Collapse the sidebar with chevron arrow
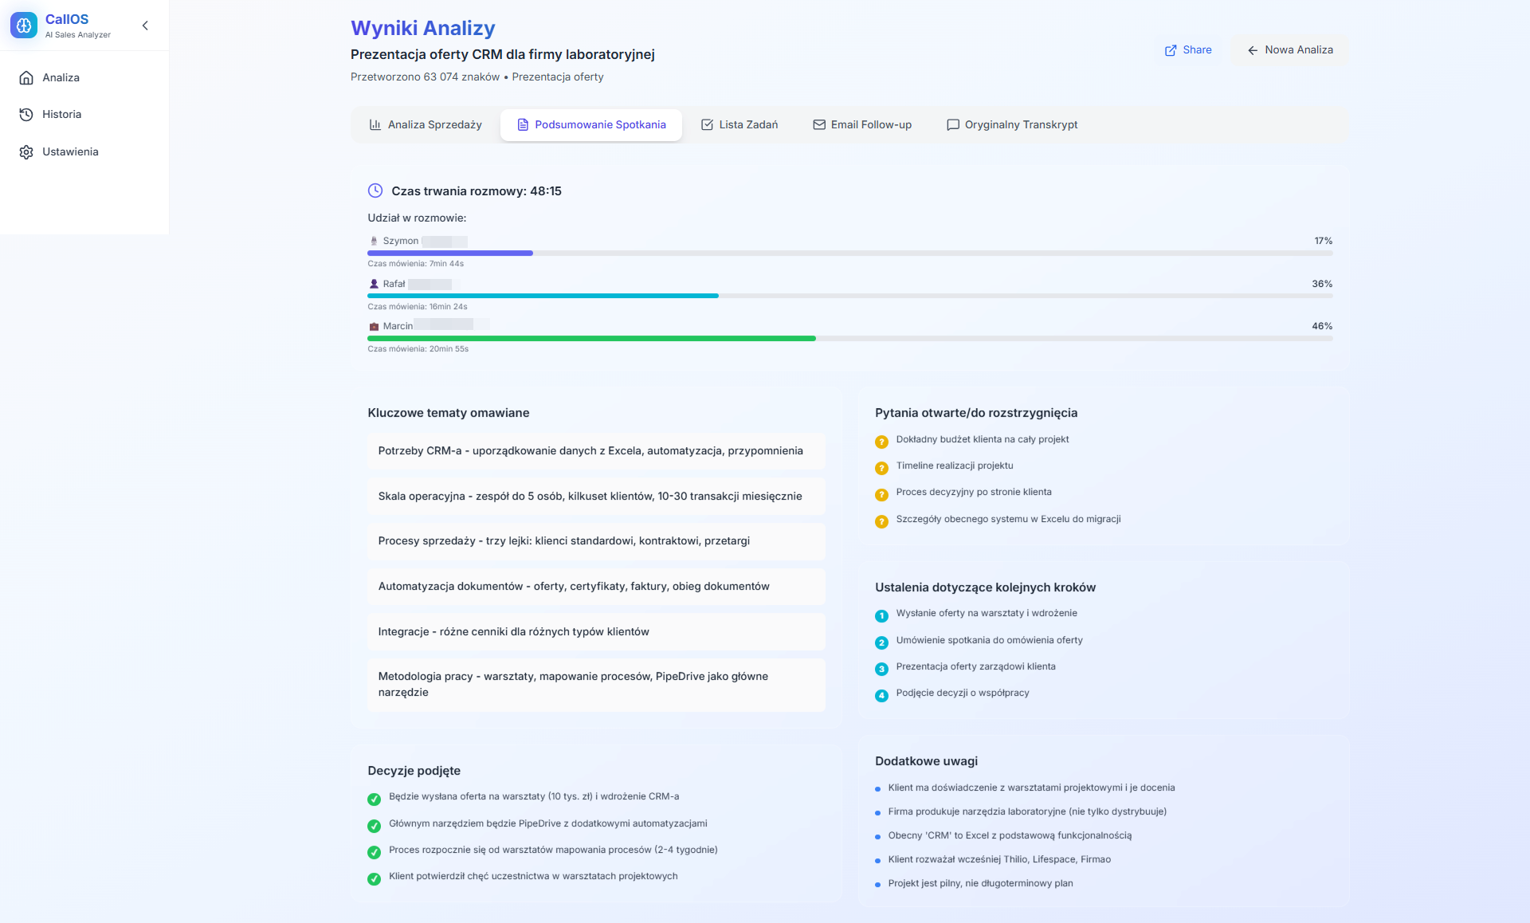The height and width of the screenshot is (923, 1530). (145, 26)
